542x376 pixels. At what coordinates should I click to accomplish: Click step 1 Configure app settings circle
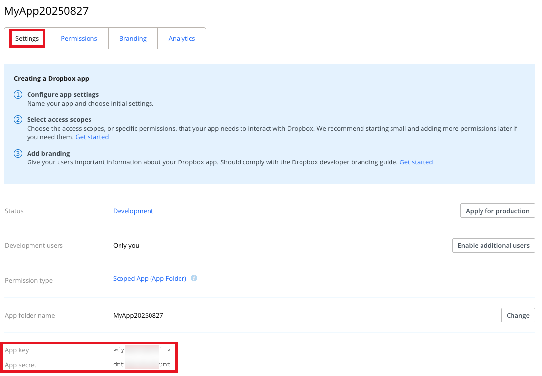18,94
